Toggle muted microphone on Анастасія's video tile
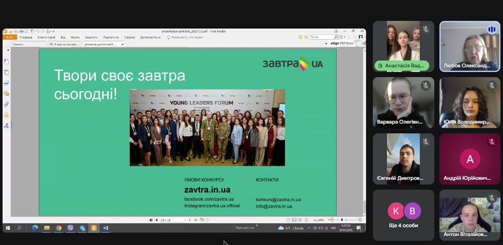 click(x=426, y=29)
